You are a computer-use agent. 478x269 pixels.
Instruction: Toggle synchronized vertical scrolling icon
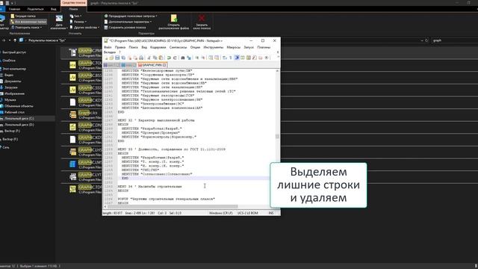click(211, 58)
